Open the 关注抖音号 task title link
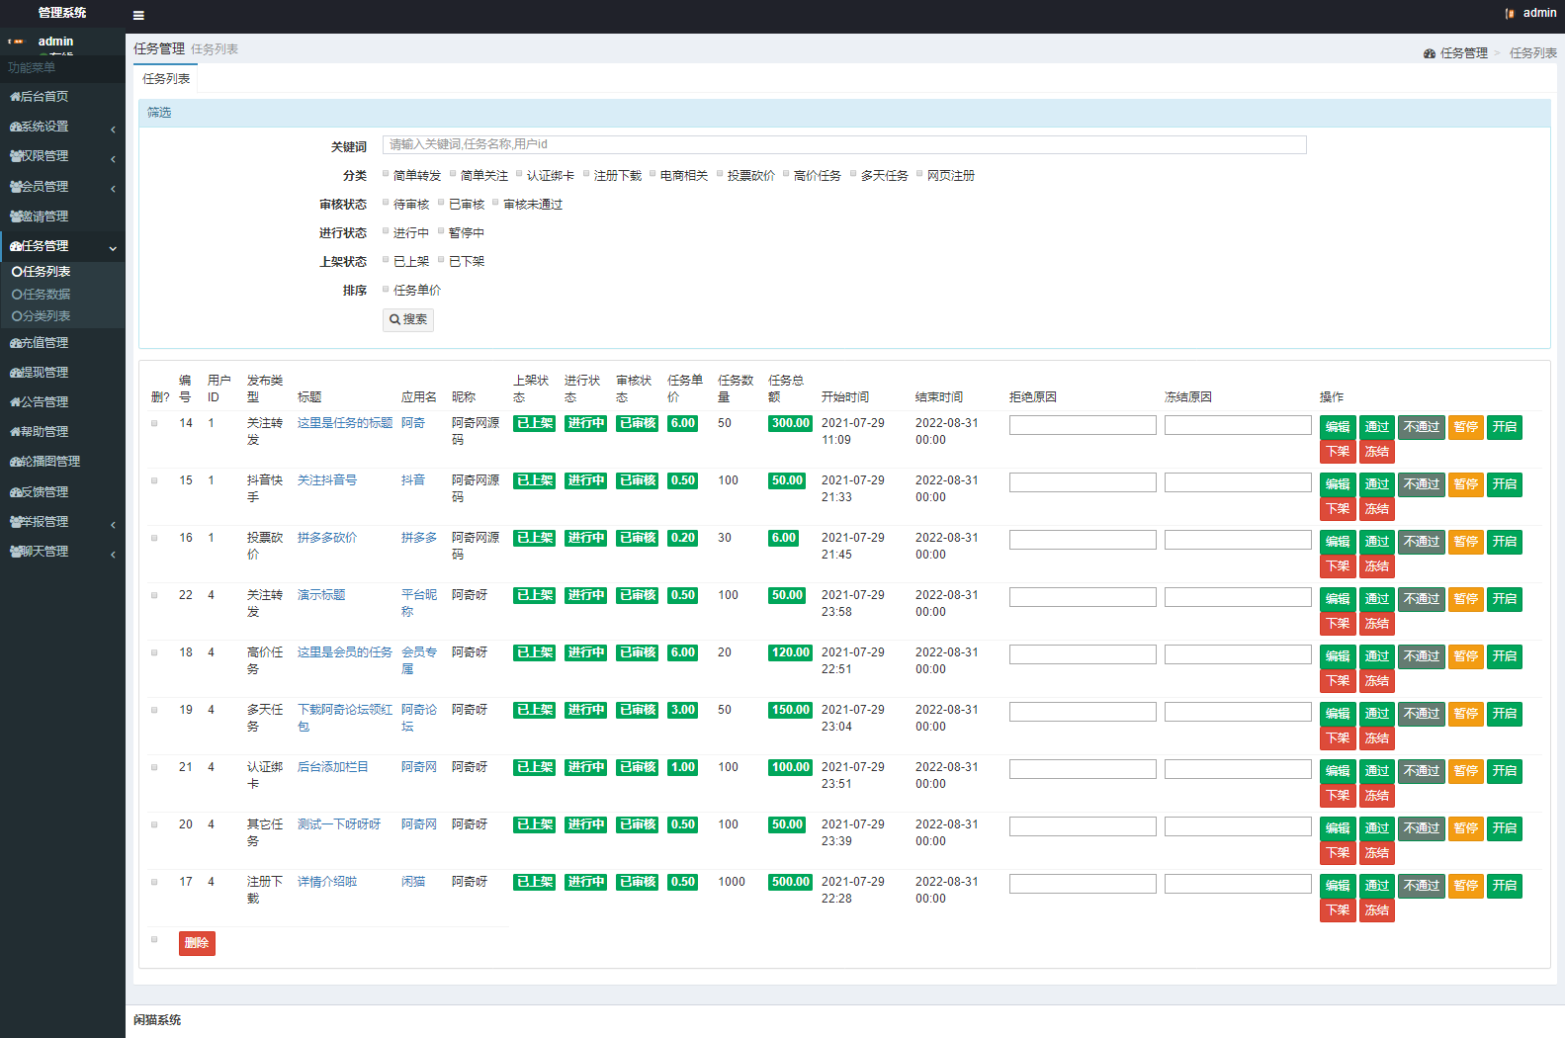The height and width of the screenshot is (1038, 1565). pos(327,480)
